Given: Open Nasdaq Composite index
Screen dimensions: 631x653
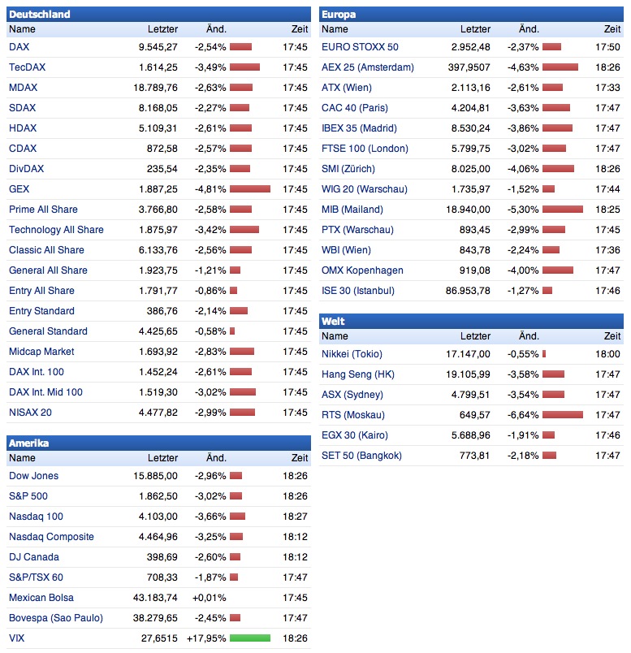Looking at the screenshot, I should pyautogui.click(x=52, y=537).
